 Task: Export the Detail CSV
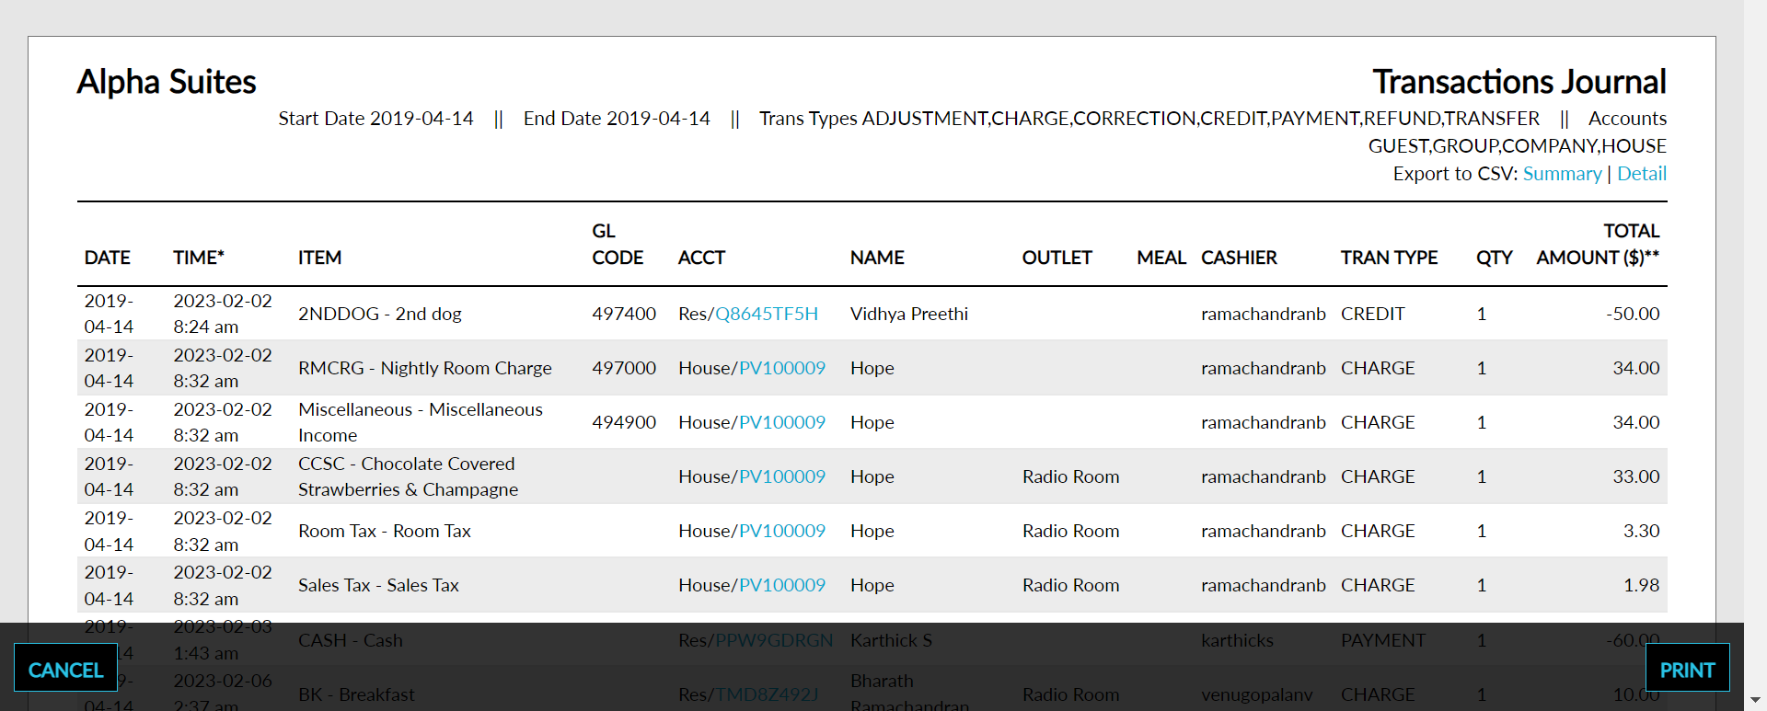coord(1642,173)
